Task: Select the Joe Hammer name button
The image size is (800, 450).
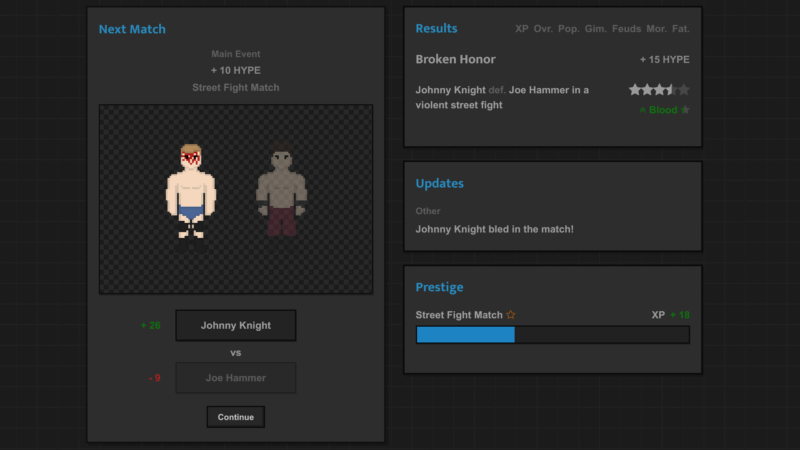Action: coord(236,377)
